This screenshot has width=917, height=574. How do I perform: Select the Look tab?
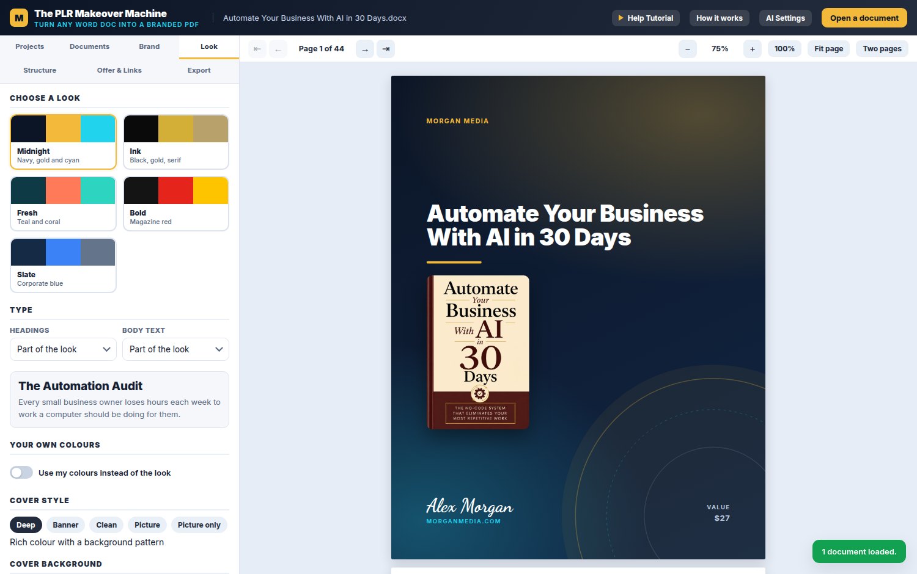[209, 46]
